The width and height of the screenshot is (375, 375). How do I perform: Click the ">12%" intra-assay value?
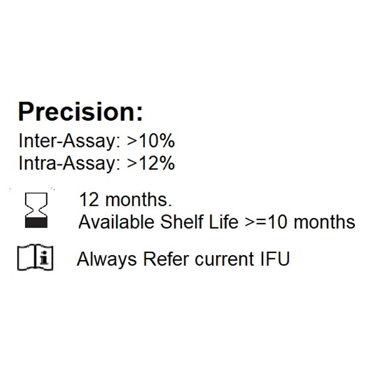point(151,163)
